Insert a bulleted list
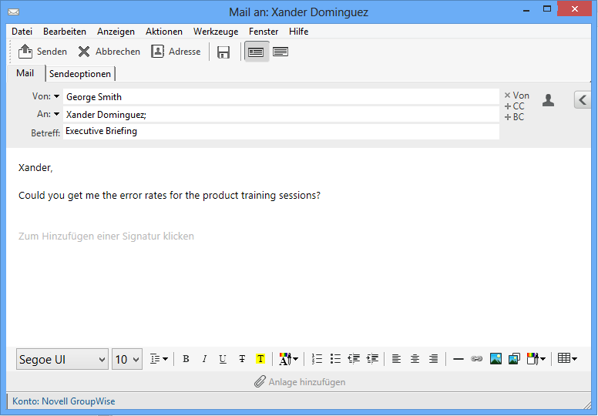Screen dimensions: 598x416 [x=335, y=359]
